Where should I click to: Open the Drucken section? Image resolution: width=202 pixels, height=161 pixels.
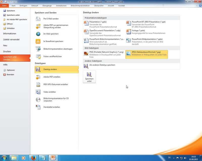coord(15,52)
